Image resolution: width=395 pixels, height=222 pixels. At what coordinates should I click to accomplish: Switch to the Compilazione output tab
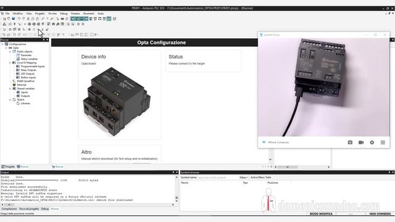(9, 209)
